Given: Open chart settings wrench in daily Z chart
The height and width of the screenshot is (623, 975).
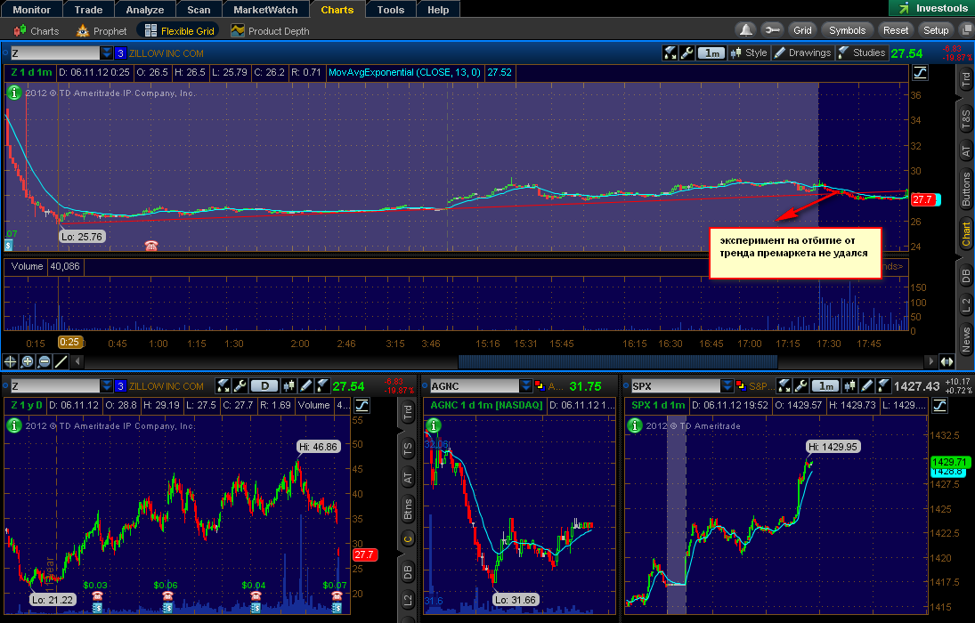Looking at the screenshot, I should [x=240, y=386].
